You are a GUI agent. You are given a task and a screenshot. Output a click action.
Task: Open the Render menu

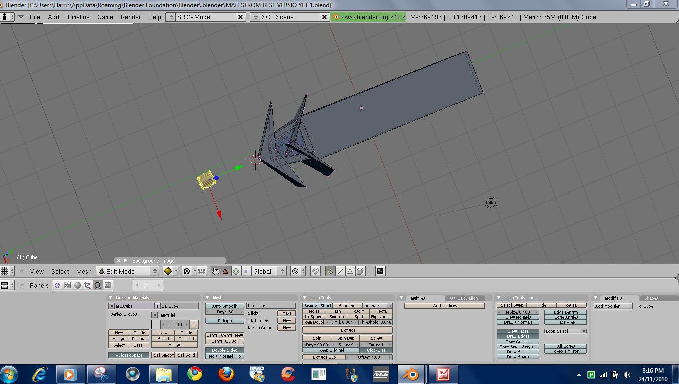(x=130, y=17)
